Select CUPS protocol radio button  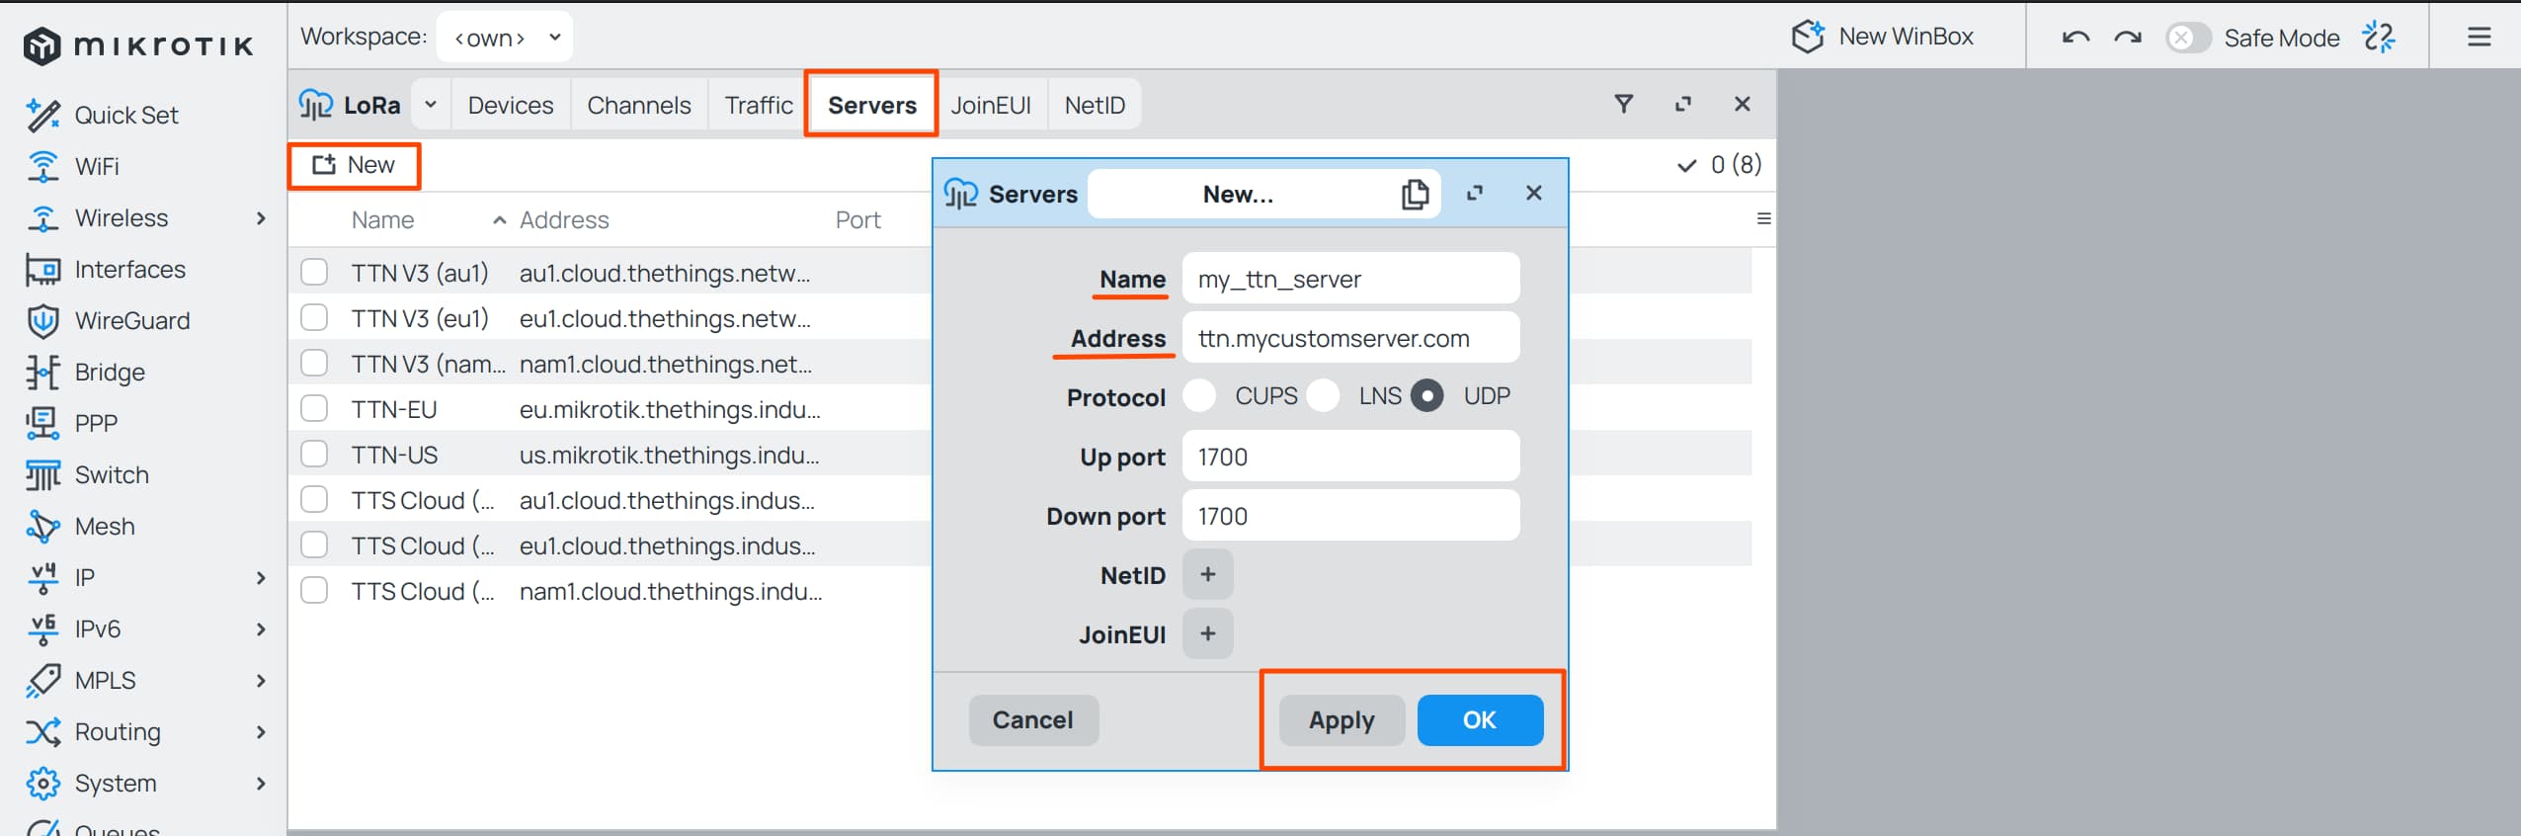point(1199,396)
